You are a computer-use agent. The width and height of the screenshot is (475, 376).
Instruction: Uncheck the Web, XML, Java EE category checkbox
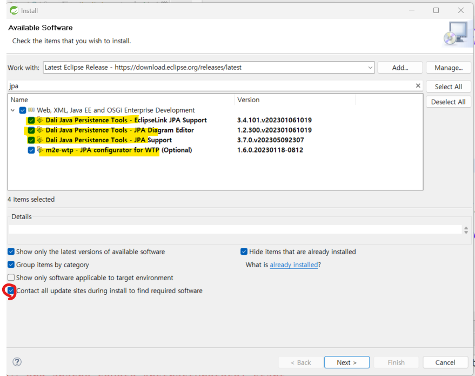(22, 110)
